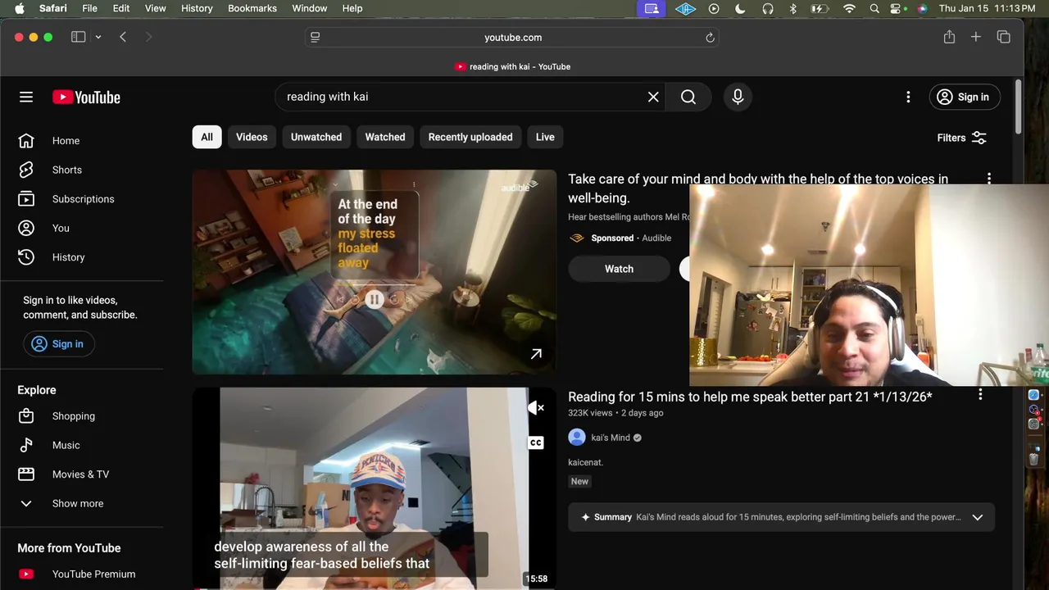Show Safari tab overview
Screen dimensions: 1049x590
[x=1004, y=37]
